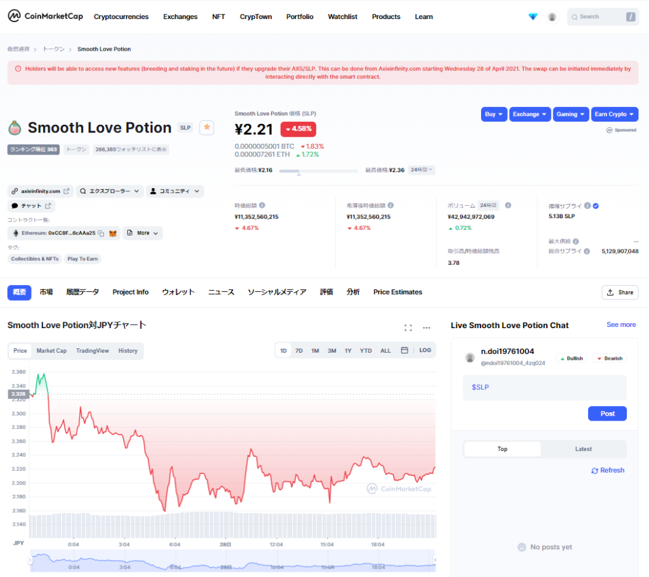The height and width of the screenshot is (577, 649).
Task: Click the CoinMarketCap logo
Action: [x=45, y=16]
